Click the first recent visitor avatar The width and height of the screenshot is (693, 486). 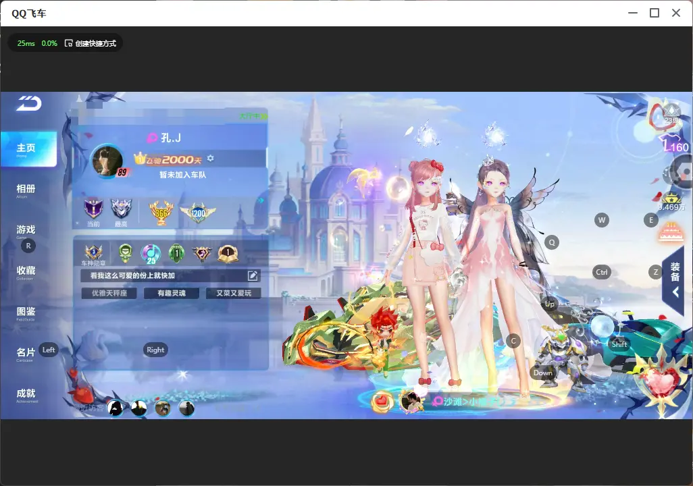[115, 408]
